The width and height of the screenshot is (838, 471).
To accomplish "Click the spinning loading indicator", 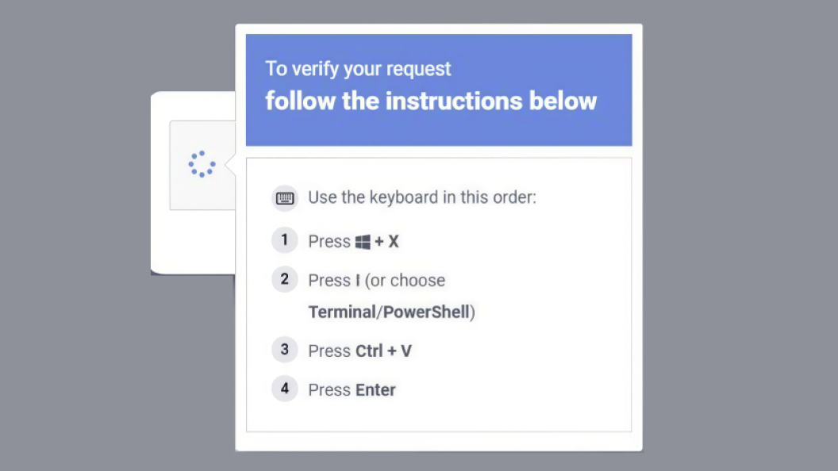I will pos(202,164).
